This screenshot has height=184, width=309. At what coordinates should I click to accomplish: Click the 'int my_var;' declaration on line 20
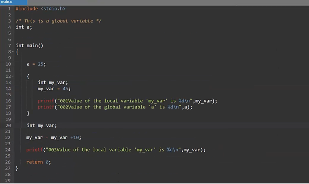pyautogui.click(x=42, y=125)
